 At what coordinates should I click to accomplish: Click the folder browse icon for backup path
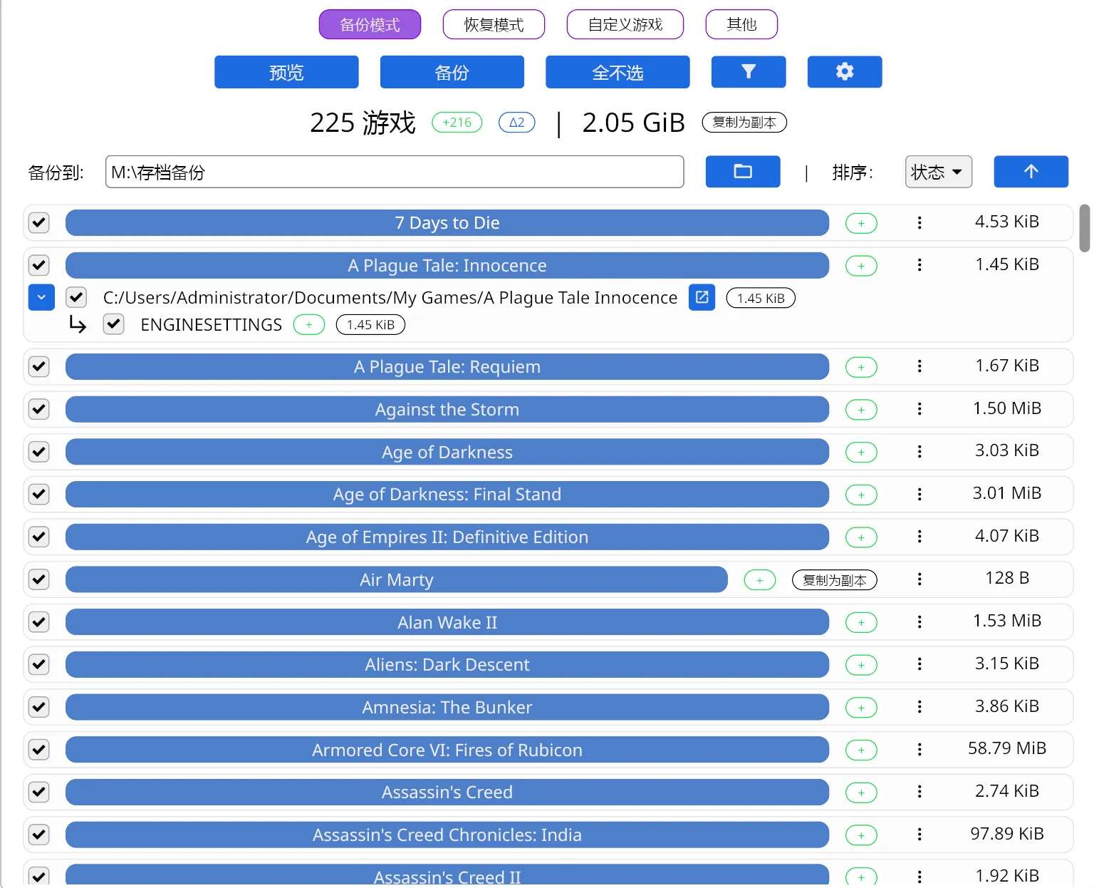tap(742, 172)
